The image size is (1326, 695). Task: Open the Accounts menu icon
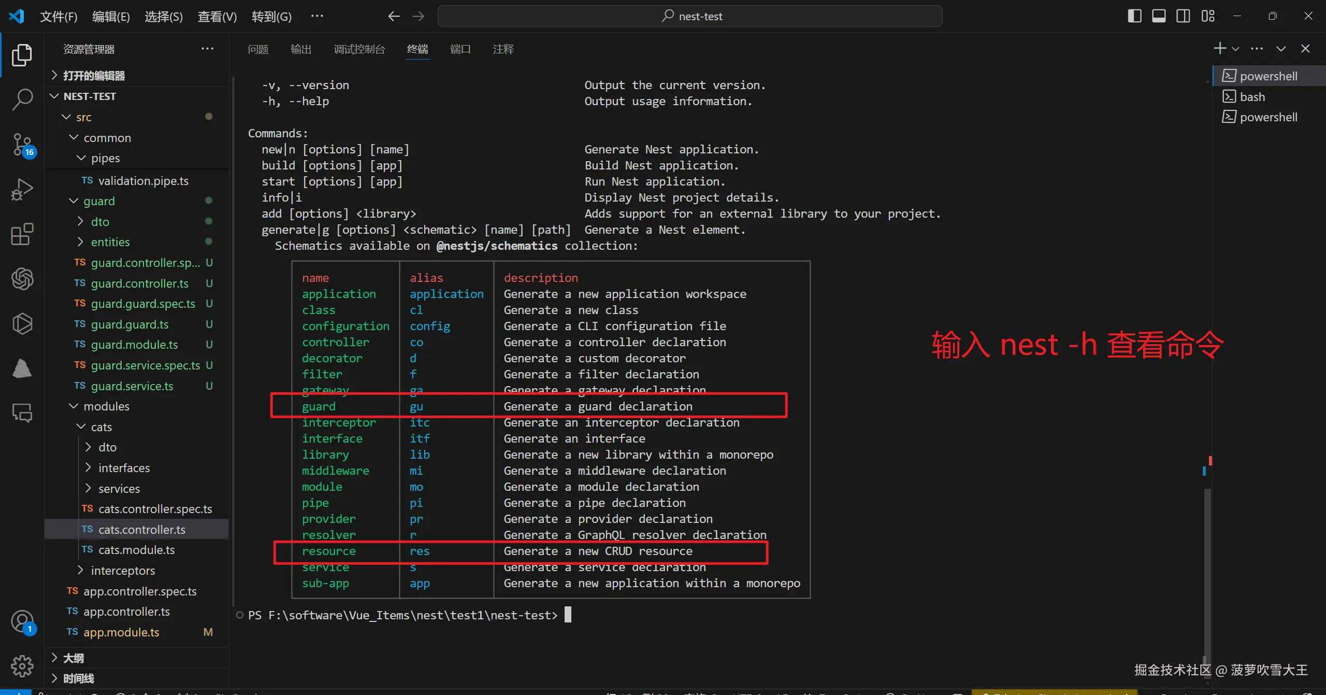point(22,621)
